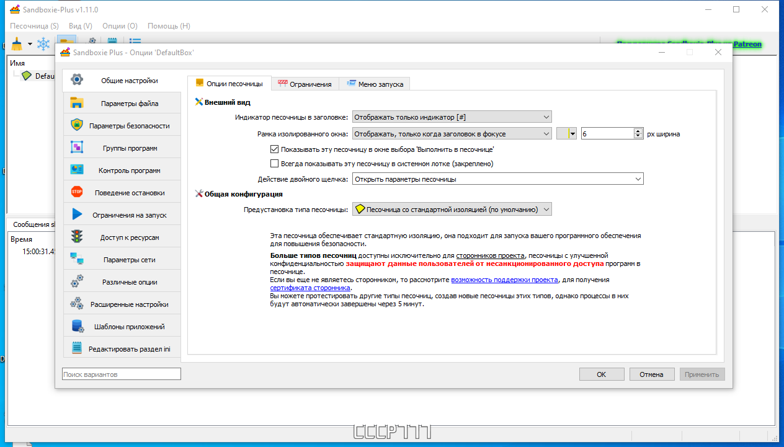Enable Всегда показывать в системном лотке checkbox
The height and width of the screenshot is (447, 784).
tap(274, 164)
